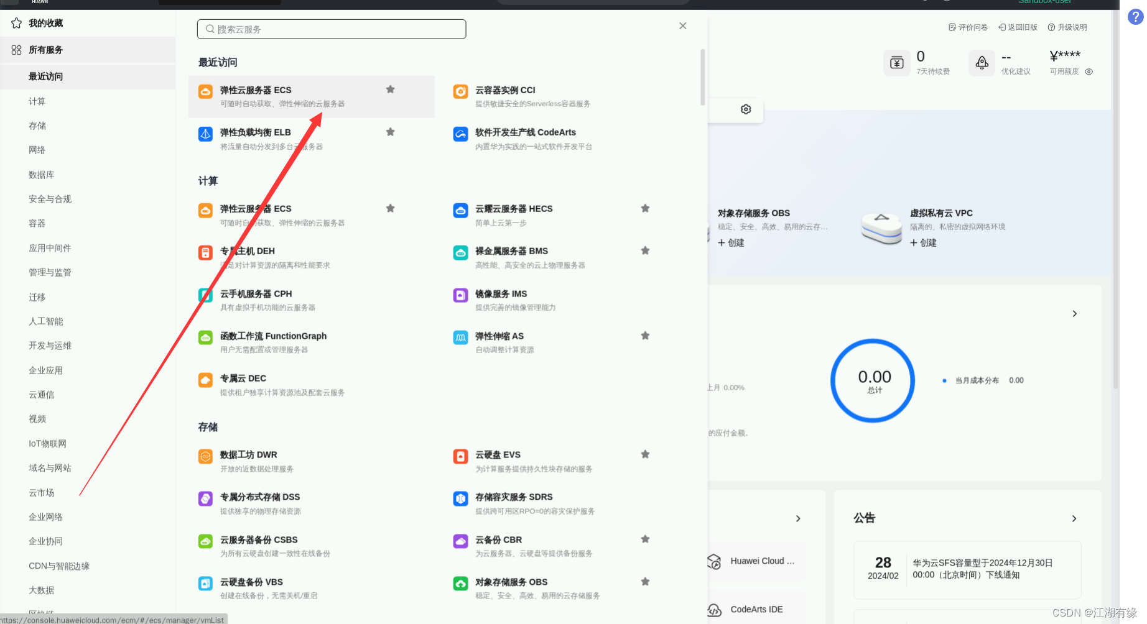Click the 7天待续费 wallet icon
The image size is (1147, 624).
[897, 63]
